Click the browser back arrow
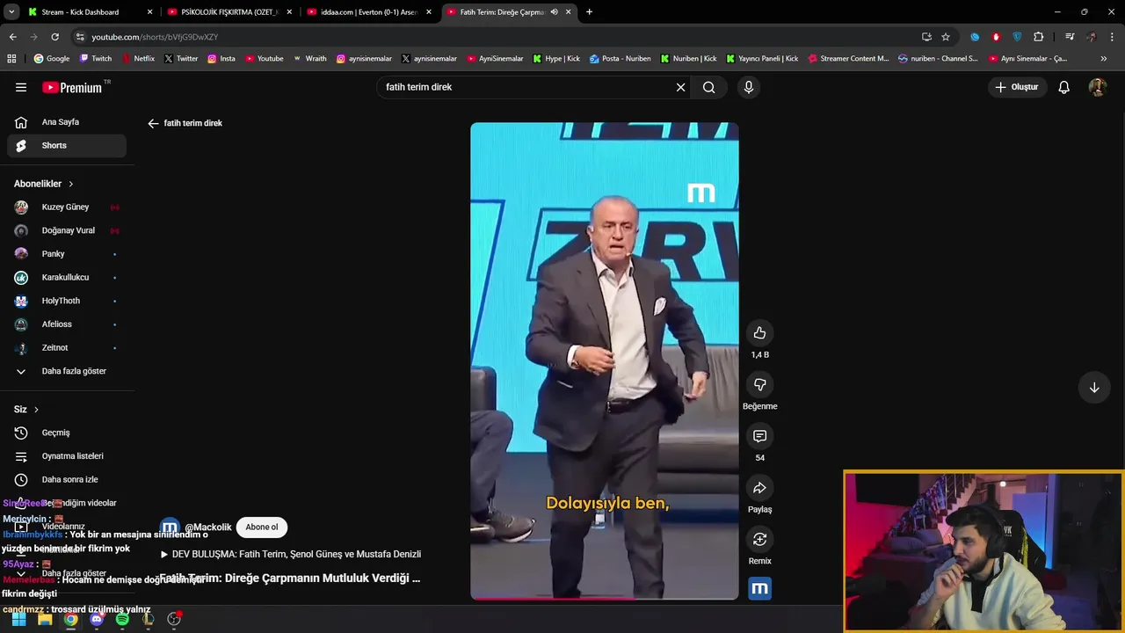This screenshot has width=1125, height=633. pos(12,37)
